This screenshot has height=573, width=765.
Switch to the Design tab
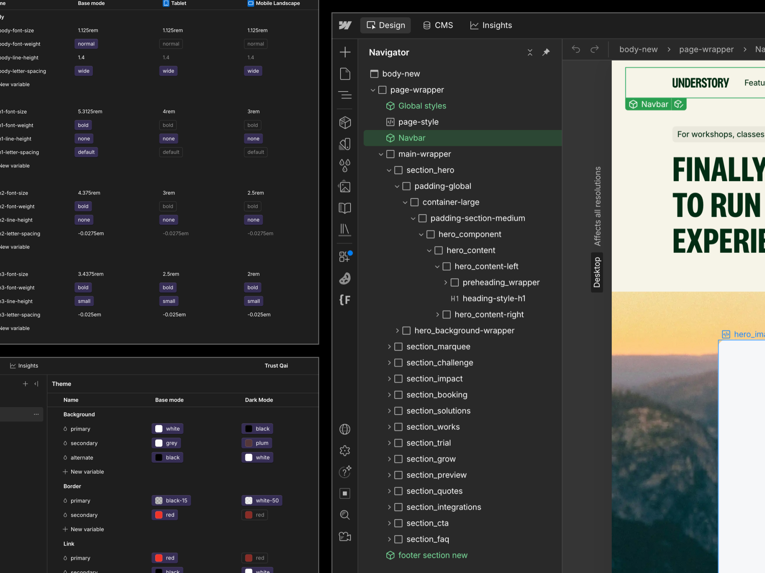point(386,25)
